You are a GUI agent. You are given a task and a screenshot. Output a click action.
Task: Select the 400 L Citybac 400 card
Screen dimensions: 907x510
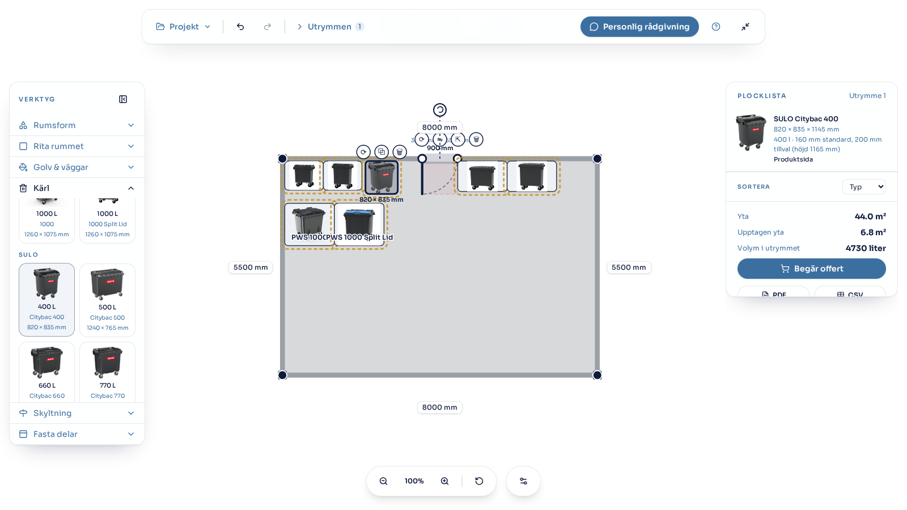47,300
